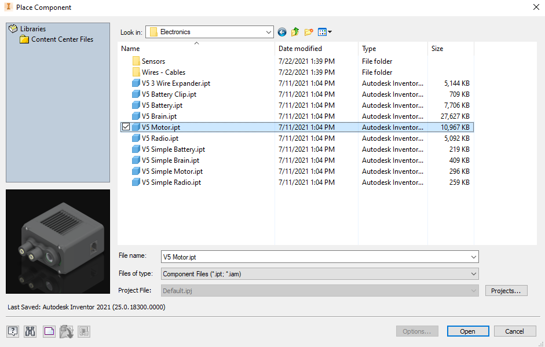This screenshot has height=347, width=545.
Task: Click the '27,627 KB' size cell
Action: [x=455, y=116]
